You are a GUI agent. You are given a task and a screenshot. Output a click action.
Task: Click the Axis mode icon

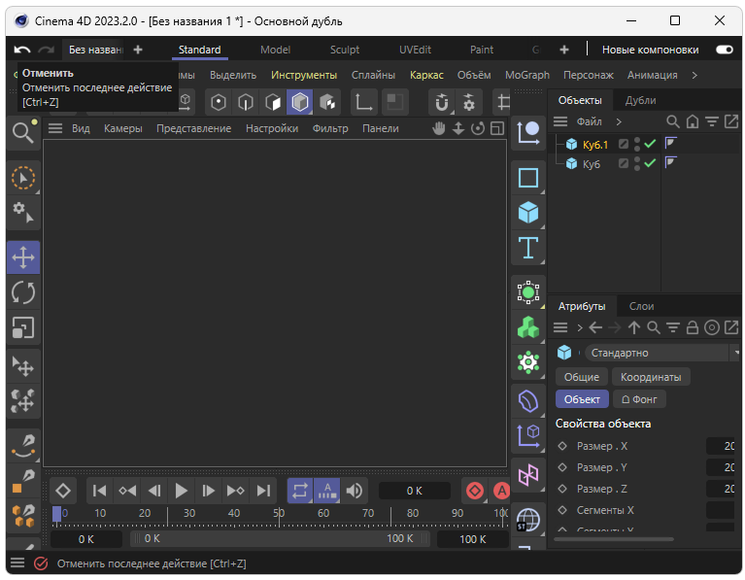point(364,102)
